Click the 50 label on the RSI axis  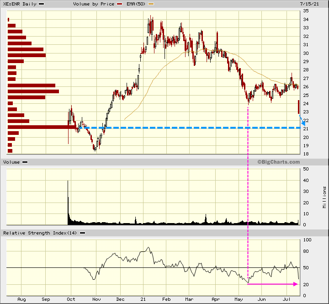point(306,268)
